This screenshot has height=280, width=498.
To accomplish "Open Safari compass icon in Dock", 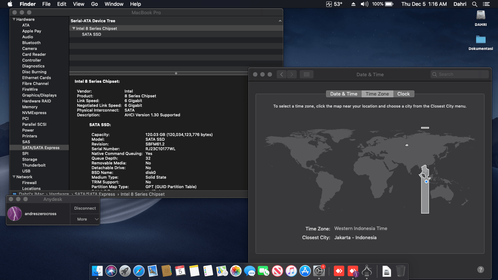I will click(139, 271).
